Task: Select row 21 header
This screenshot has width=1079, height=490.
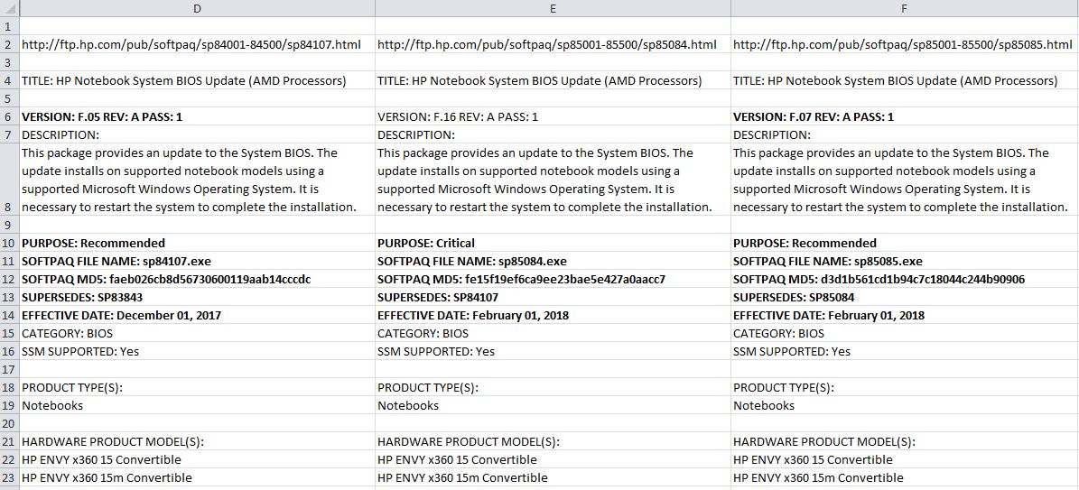Action: [8, 441]
